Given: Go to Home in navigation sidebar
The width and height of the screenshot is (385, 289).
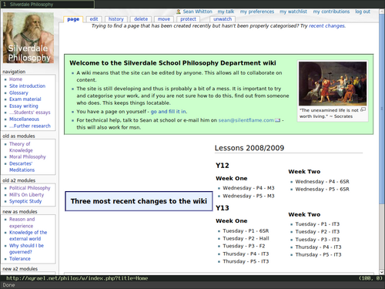Looking at the screenshot, I should pyautogui.click(x=15, y=79).
